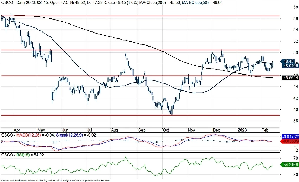Click the RSI(15) = 54.22 label
The width and height of the screenshot is (299, 182).
pyautogui.click(x=30, y=155)
